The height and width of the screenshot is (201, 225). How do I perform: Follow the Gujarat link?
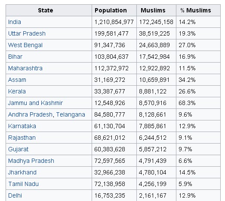click(18, 150)
